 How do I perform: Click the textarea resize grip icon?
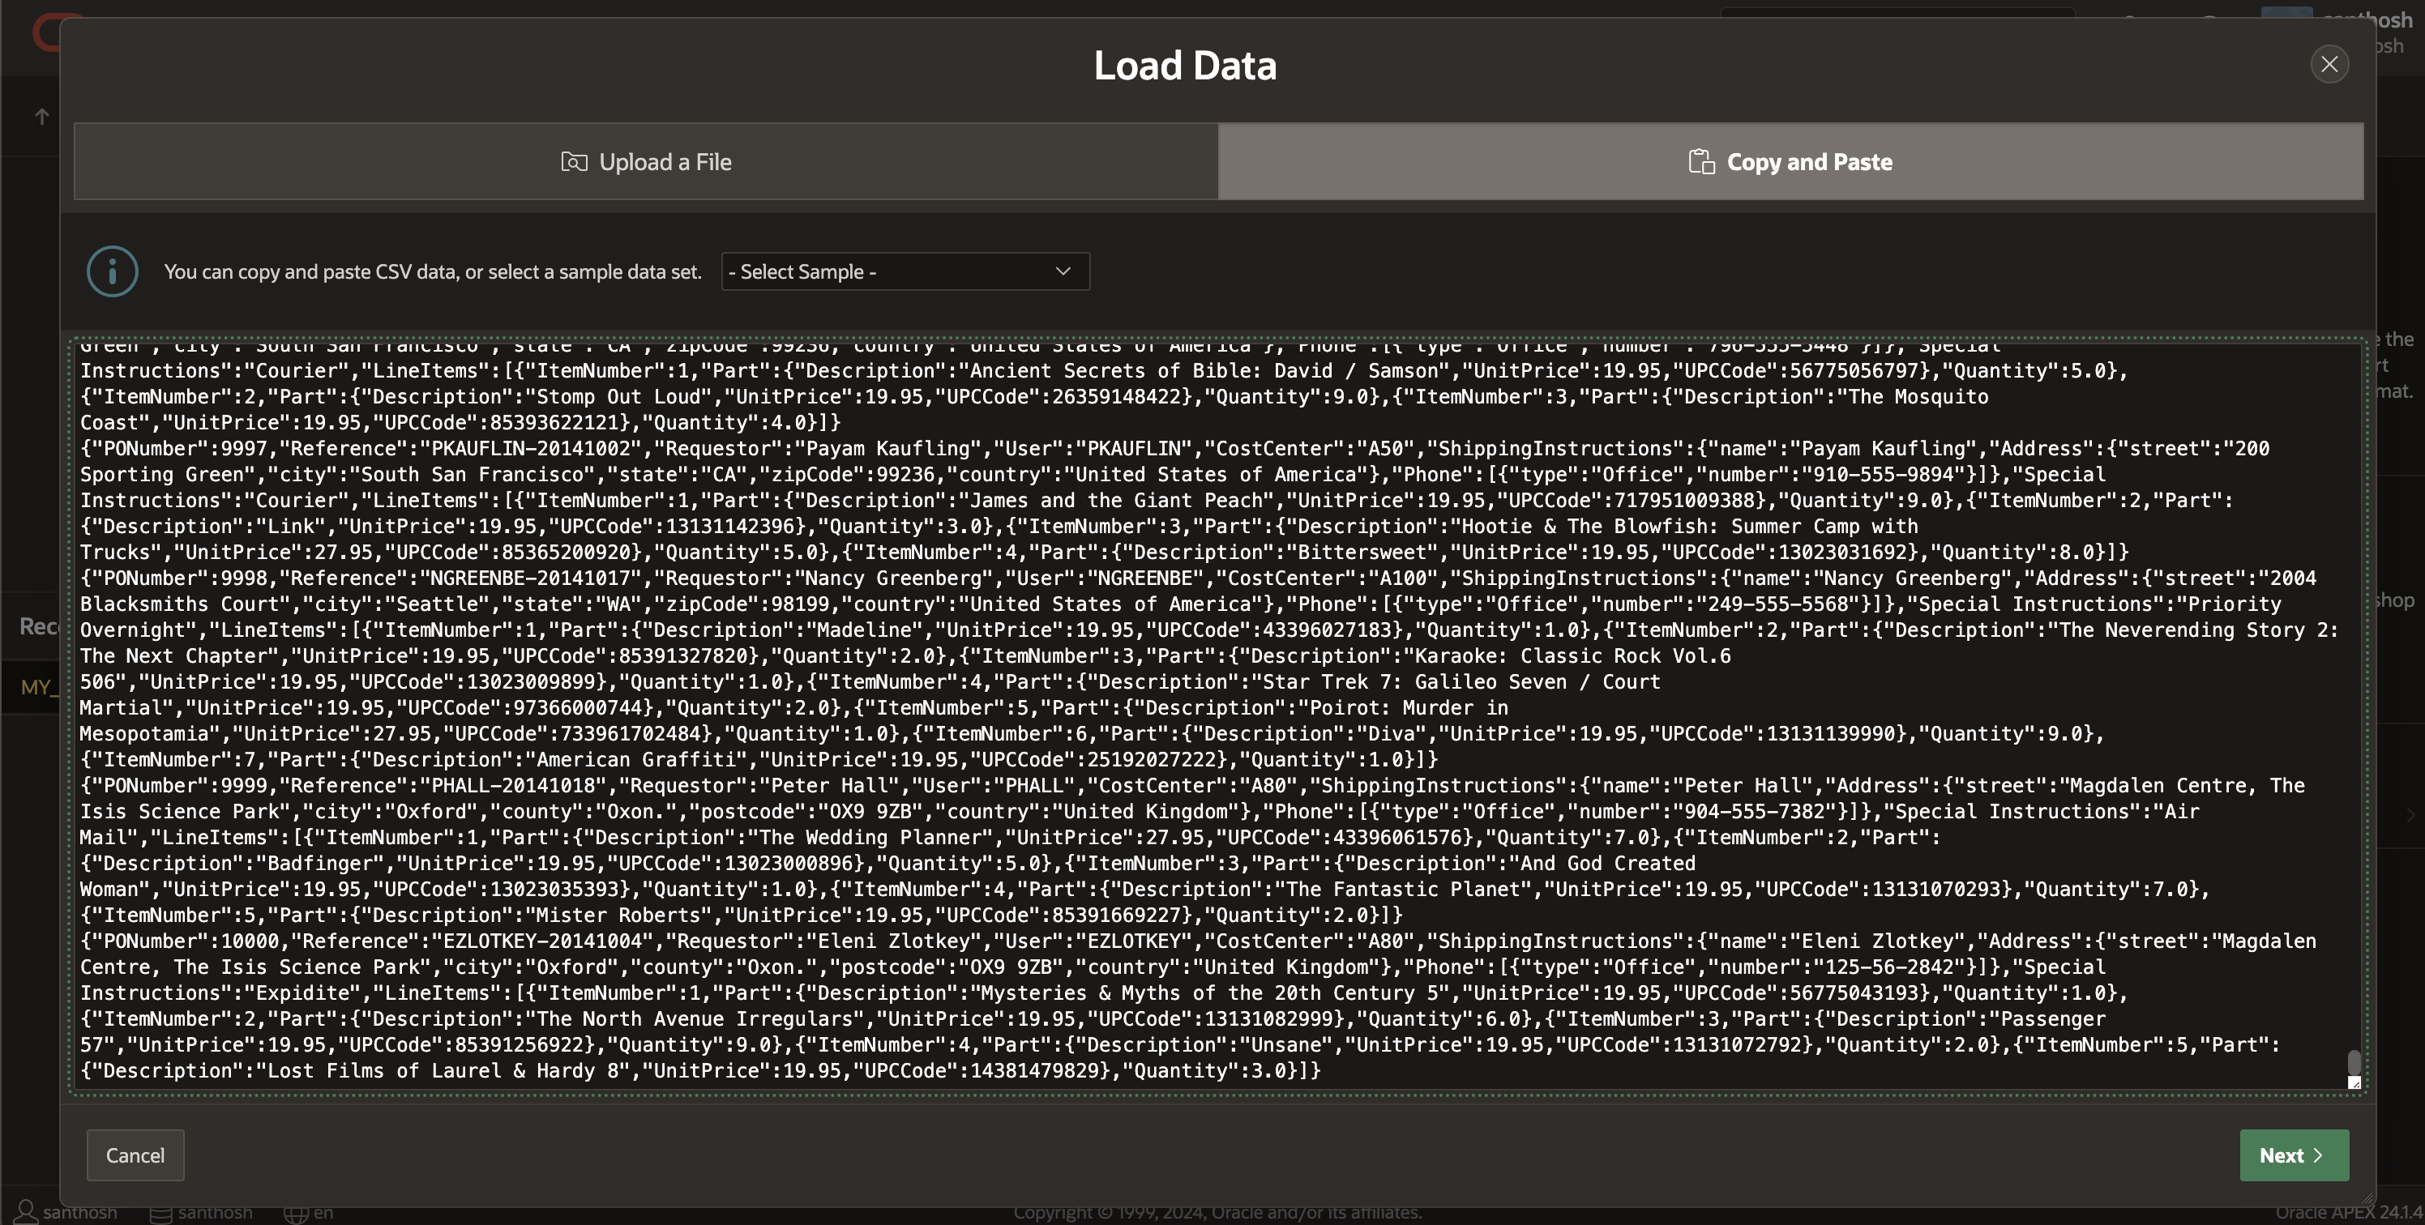click(x=2354, y=1083)
